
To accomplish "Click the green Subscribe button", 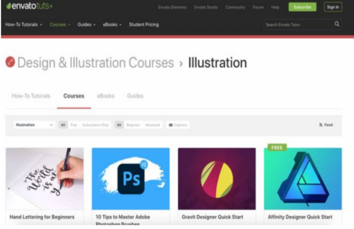I will [302, 7].
